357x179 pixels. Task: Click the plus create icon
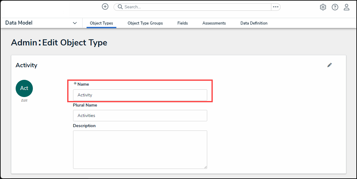(105, 7)
